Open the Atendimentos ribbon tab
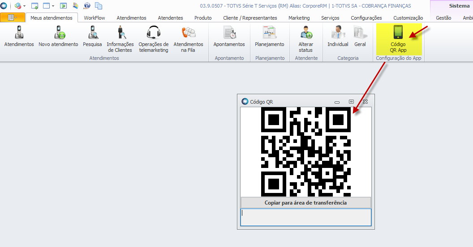Screen dimensions: 473x247 click(x=132, y=18)
